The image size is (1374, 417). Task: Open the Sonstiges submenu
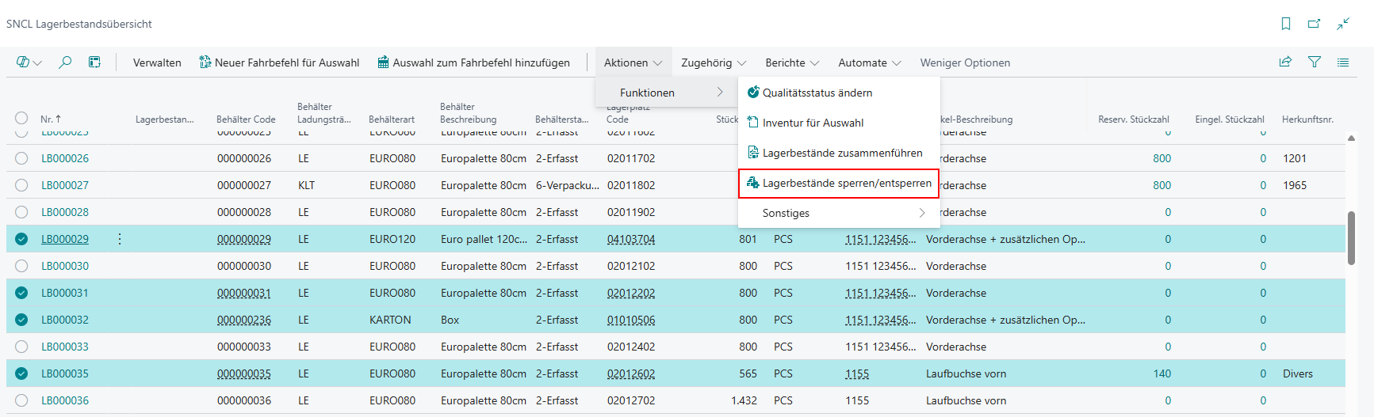coord(839,213)
